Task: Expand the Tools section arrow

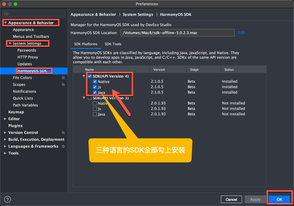Action: [x=5, y=153]
